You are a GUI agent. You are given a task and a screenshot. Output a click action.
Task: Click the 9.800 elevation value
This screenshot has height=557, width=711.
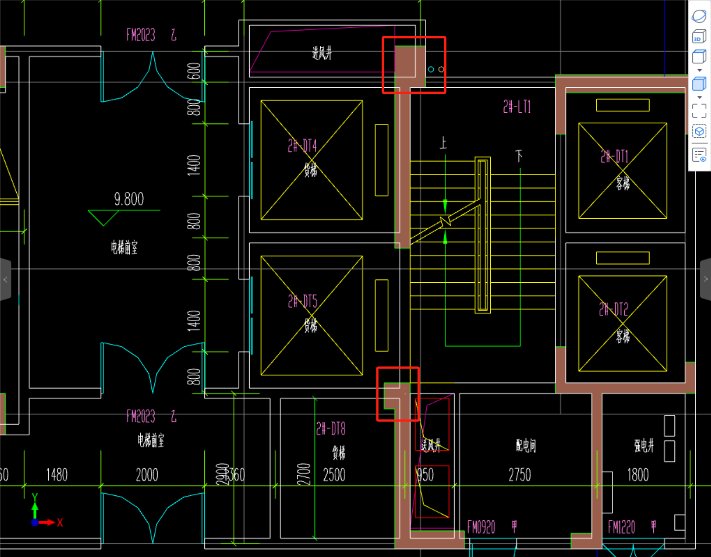[x=129, y=199]
